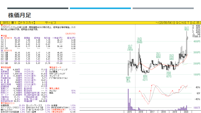This screenshot has height=113, width=201.
Task: Click the tallest purple 2015 volume bar
Action: 128,99
